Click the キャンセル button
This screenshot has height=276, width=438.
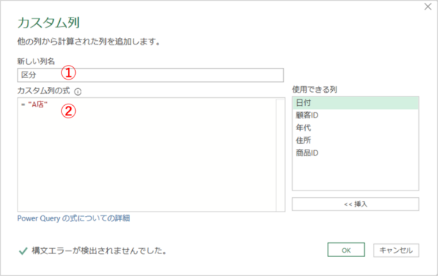click(396, 250)
